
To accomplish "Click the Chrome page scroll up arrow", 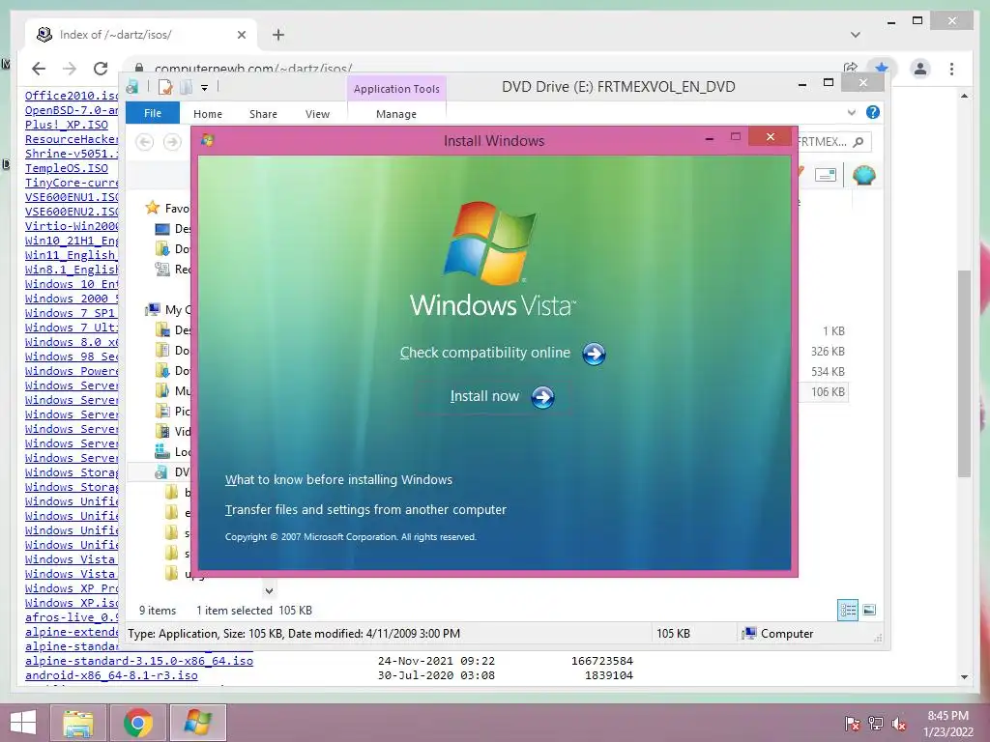I will pos(964,96).
